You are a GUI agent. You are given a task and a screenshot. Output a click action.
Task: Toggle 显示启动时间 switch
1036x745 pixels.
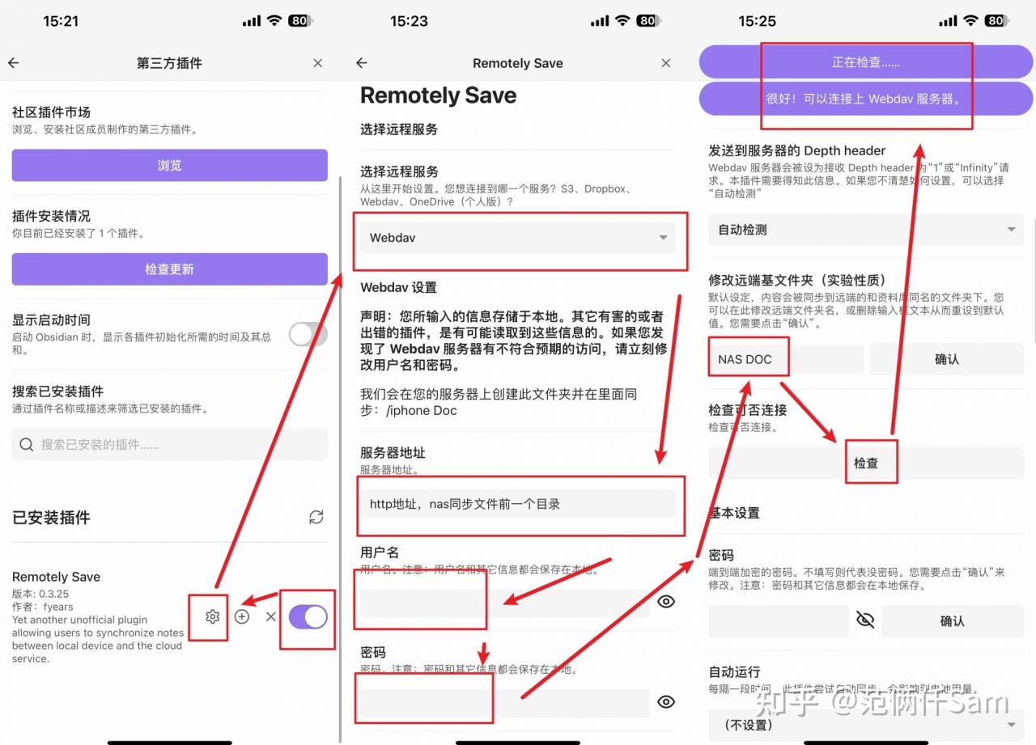[x=308, y=334]
